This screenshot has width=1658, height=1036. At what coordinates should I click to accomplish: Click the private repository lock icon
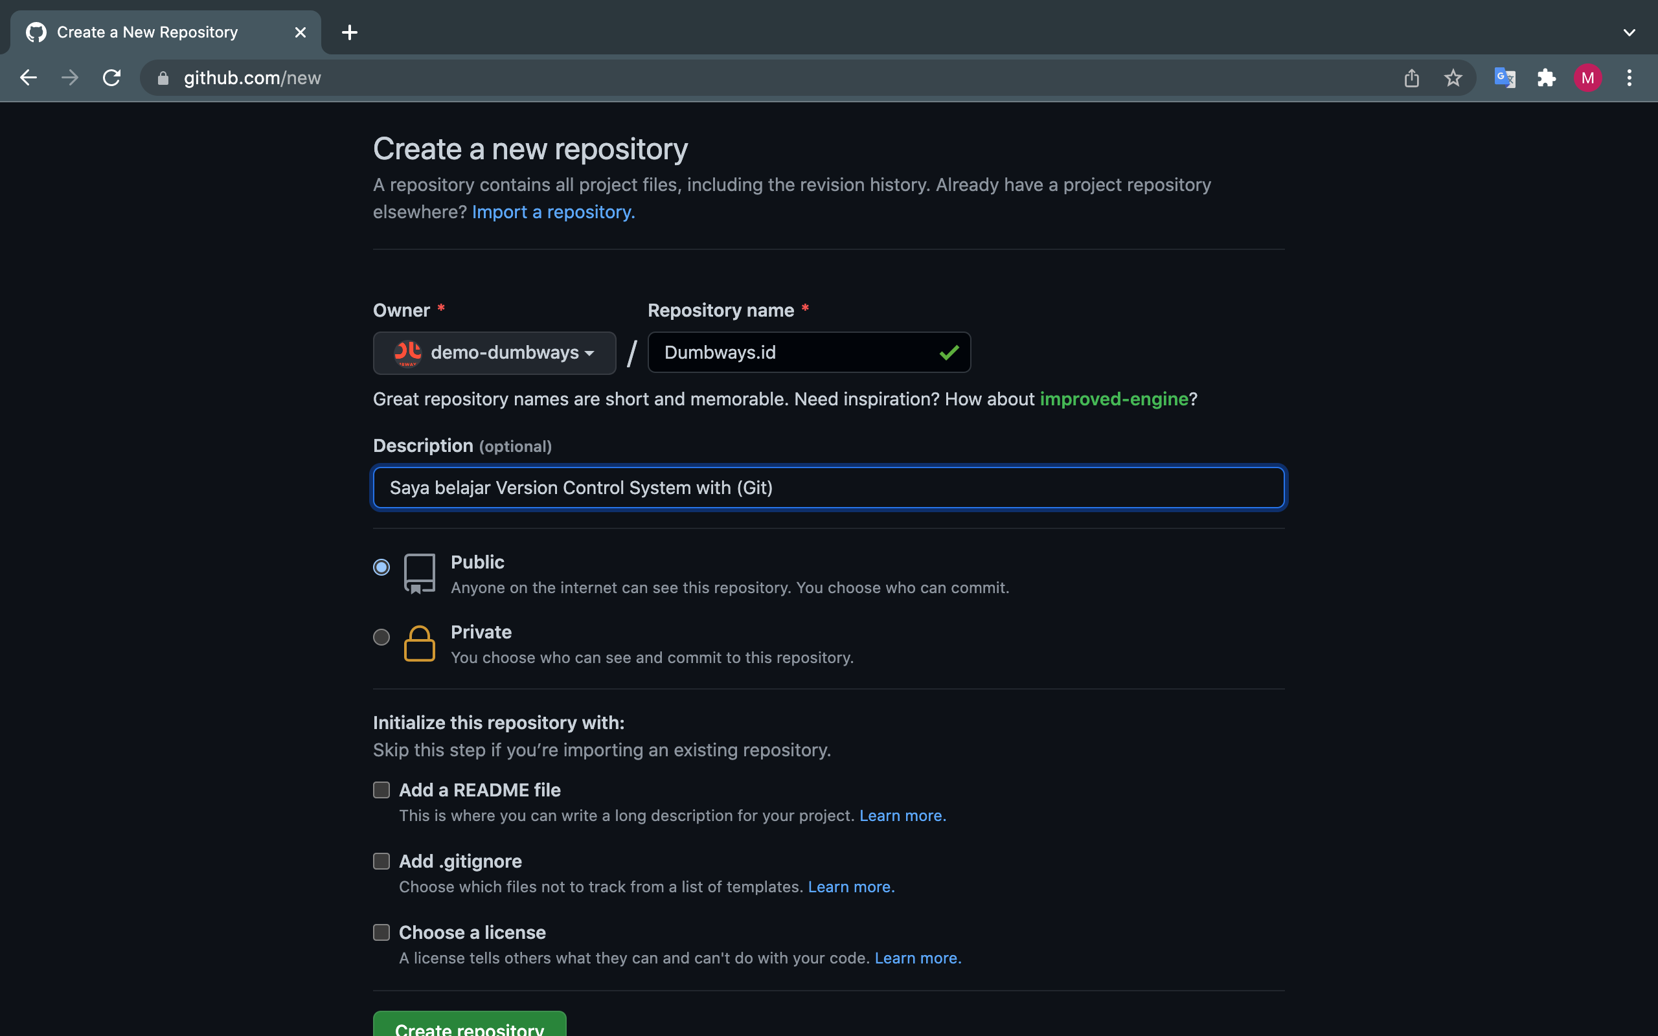419,644
